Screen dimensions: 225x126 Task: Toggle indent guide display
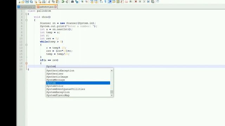(110, 1)
